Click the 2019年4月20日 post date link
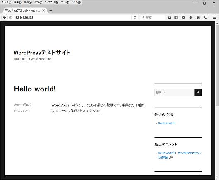Viewport: 219px width, 180px height. pyautogui.click(x=23, y=105)
